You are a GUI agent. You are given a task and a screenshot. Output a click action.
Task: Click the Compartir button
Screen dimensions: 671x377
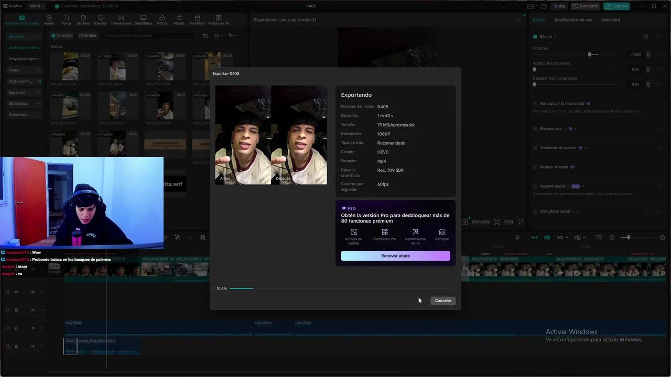point(586,6)
